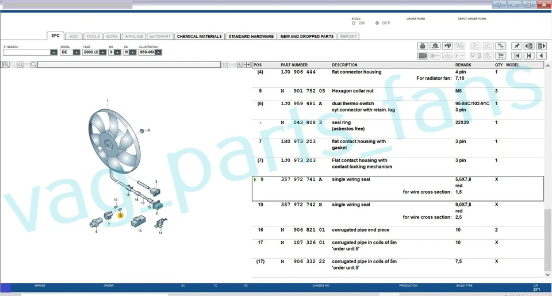Click callout 13 on the fan diagram
The image size is (552, 296).
pos(140,230)
